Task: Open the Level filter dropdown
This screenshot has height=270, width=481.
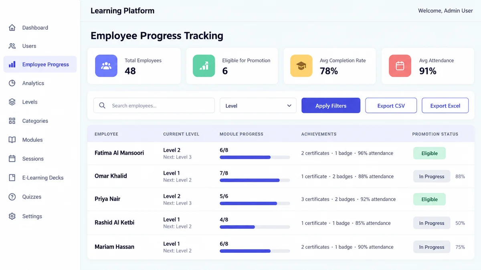Action: click(258, 106)
